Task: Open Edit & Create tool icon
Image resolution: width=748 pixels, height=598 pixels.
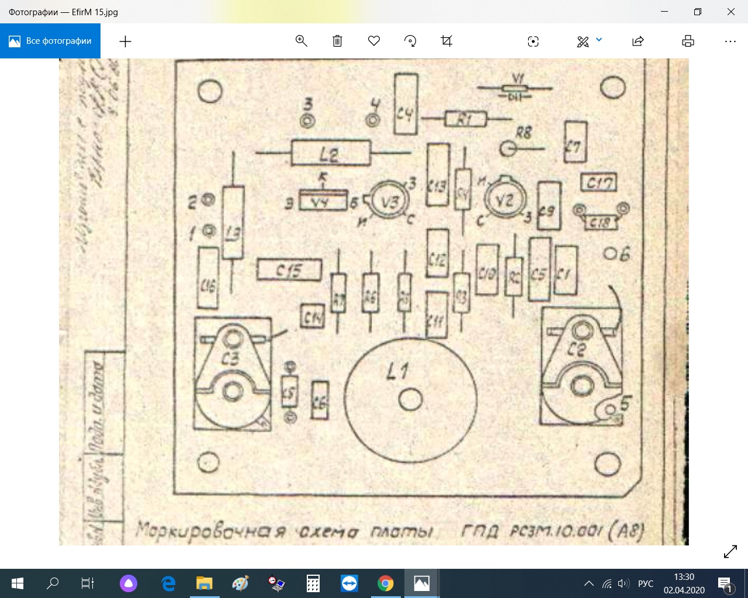Action: (x=583, y=41)
